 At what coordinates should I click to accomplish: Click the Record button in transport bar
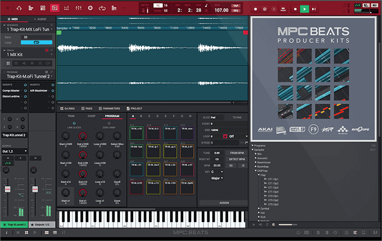click(x=256, y=9)
